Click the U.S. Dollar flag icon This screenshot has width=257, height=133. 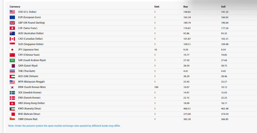tap(12, 12)
